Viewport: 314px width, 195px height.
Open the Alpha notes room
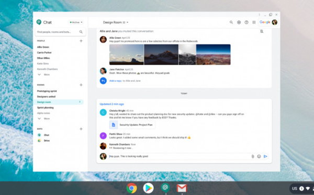click(x=43, y=113)
